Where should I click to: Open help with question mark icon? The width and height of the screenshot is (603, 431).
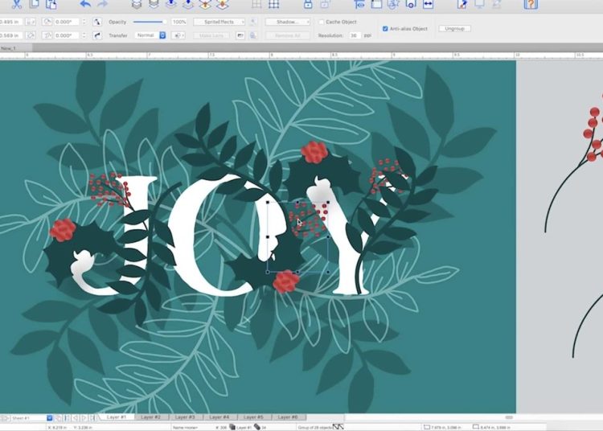(x=531, y=4)
